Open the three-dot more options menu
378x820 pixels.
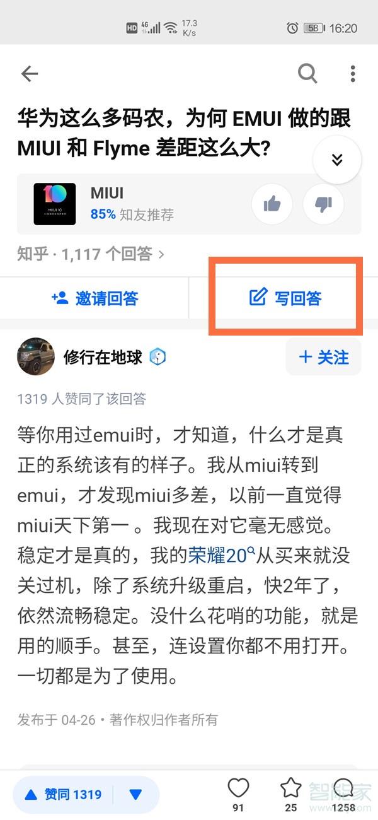pos(353,74)
